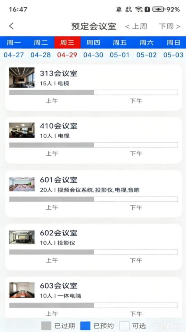Open the 602会议室 room photo
This screenshot has width=186, height=332.
(x=22, y=237)
